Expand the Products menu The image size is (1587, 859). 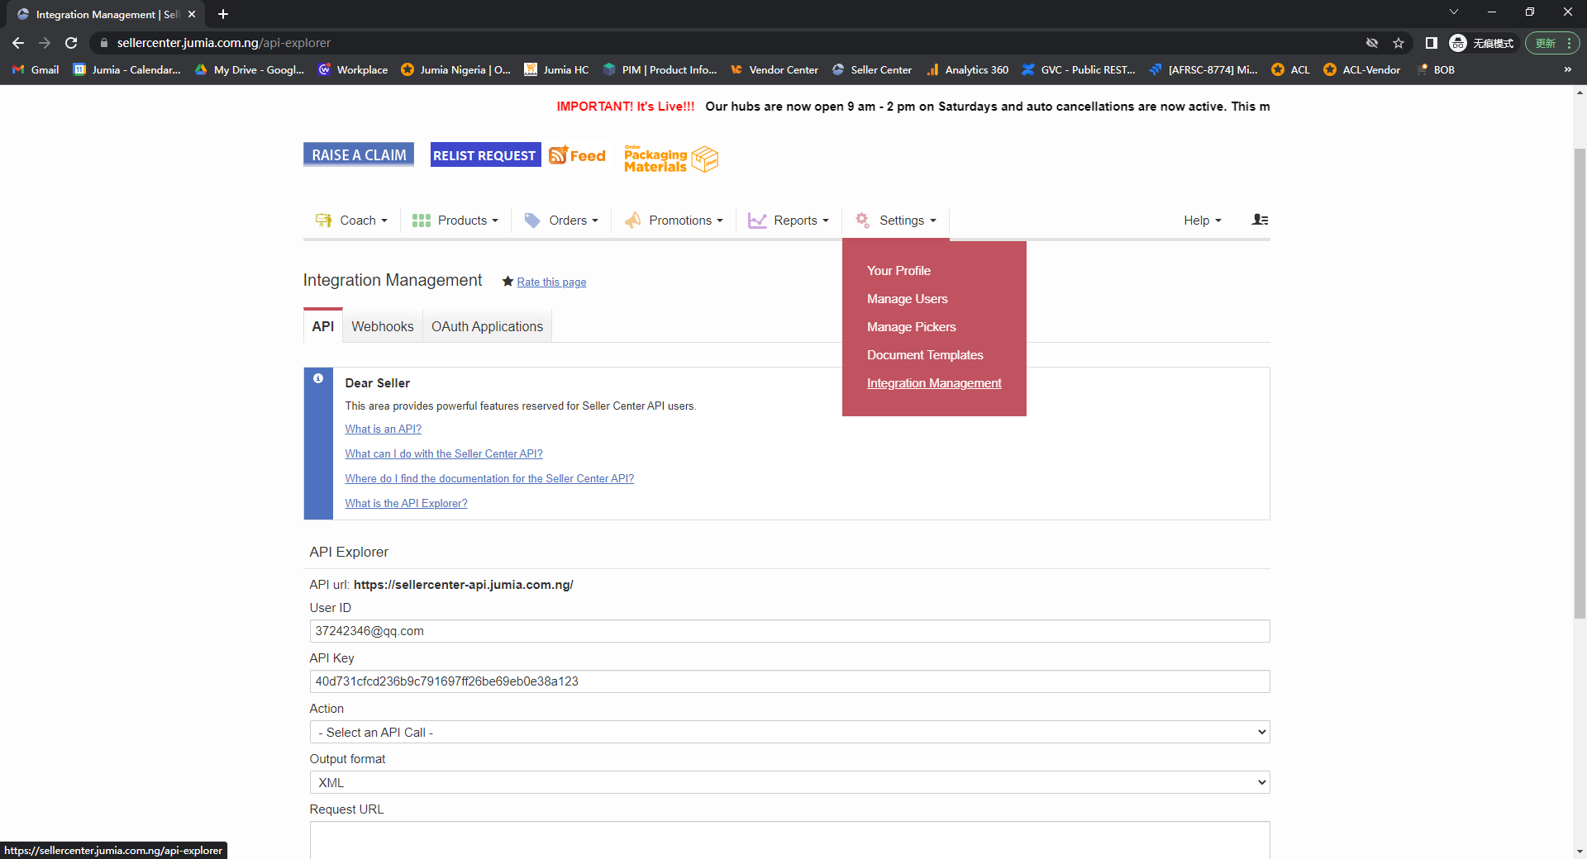pyautogui.click(x=455, y=221)
